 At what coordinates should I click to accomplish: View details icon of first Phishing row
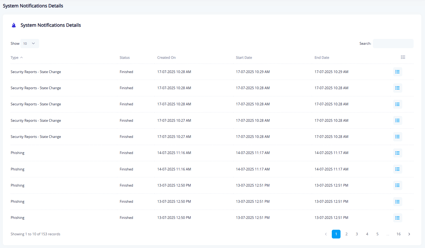397,153
